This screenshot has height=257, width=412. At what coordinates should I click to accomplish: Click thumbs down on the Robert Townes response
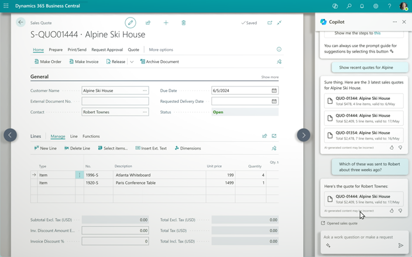tap(400, 211)
